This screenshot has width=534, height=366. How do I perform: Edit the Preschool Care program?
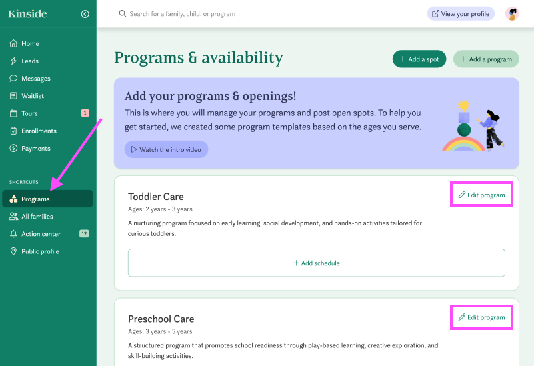[481, 317]
